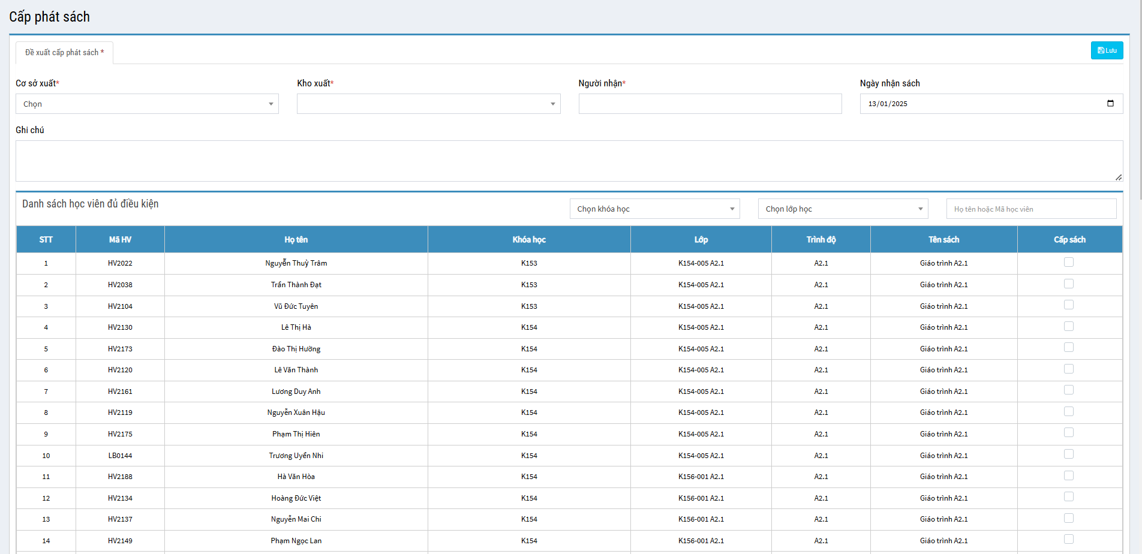Open the Cơ sở xuất dropdown
Image resolution: width=1142 pixels, height=554 pixels.
click(147, 104)
